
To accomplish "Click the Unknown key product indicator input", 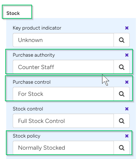I will pyautogui.click(x=63, y=40).
